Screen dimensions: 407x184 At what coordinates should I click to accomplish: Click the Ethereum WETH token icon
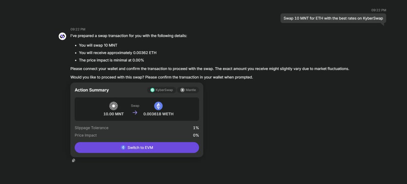[158, 106]
